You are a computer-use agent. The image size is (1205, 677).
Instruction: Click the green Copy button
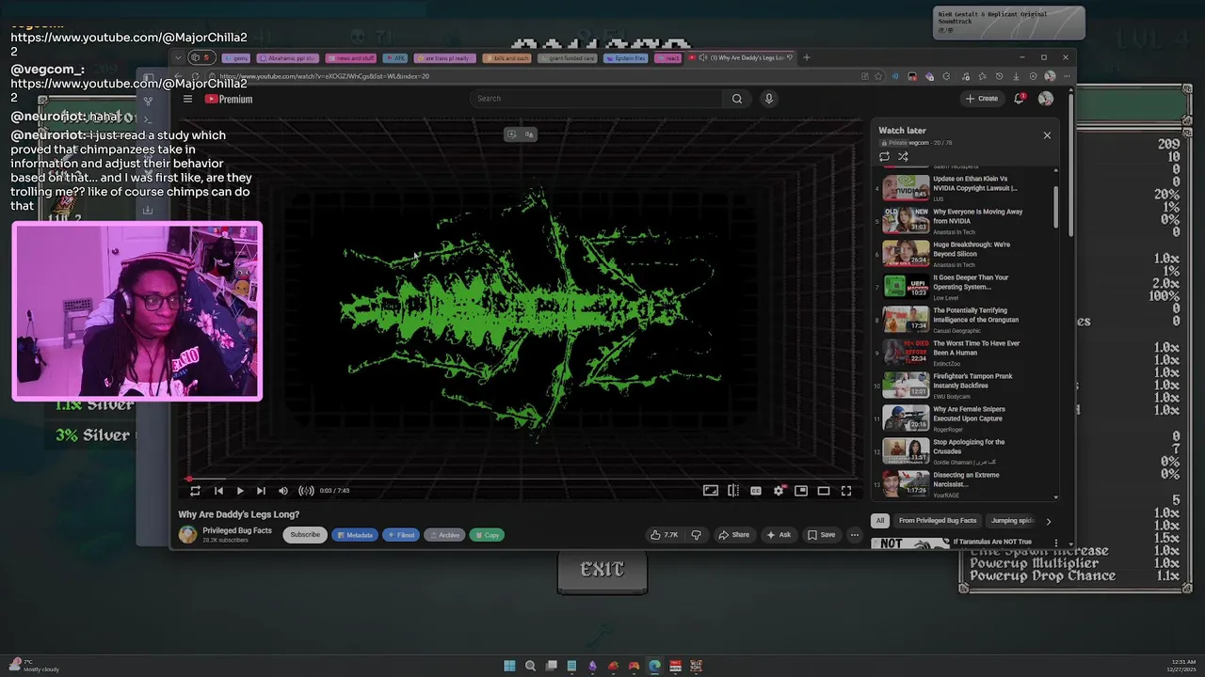coord(487,535)
